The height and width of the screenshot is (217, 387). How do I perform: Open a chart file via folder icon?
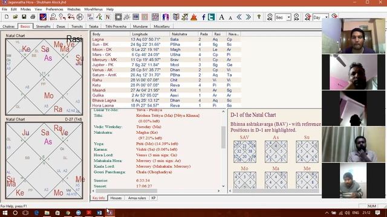[x=15, y=17]
